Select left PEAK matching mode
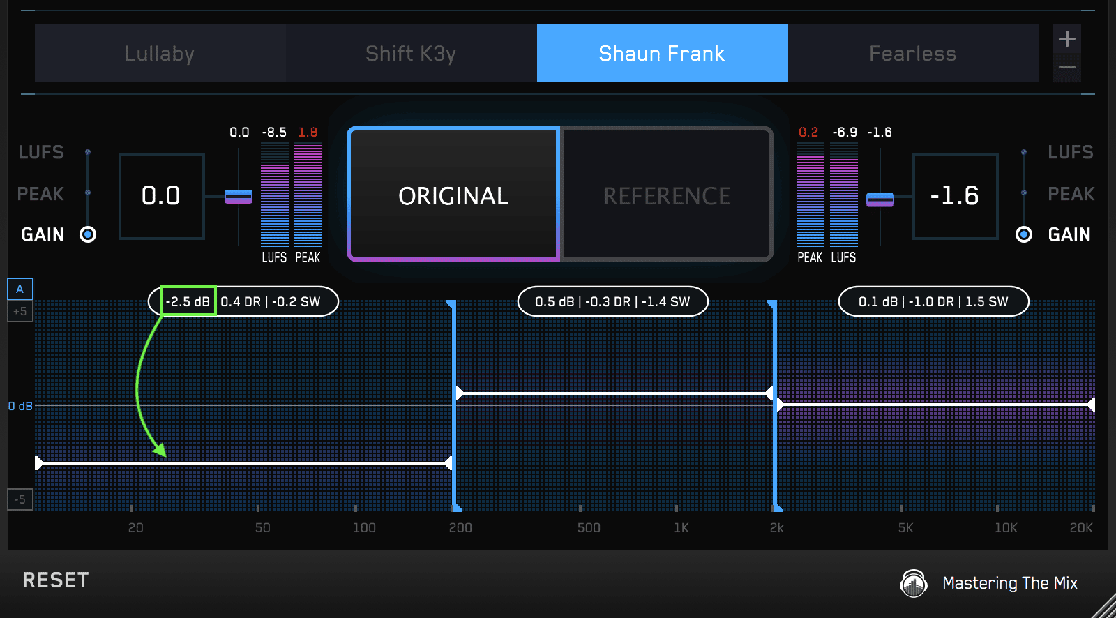The width and height of the screenshot is (1116, 618). [x=88, y=193]
